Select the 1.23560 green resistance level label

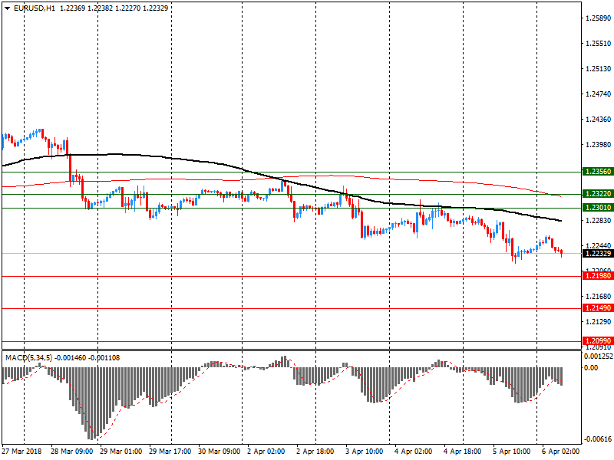coord(597,171)
